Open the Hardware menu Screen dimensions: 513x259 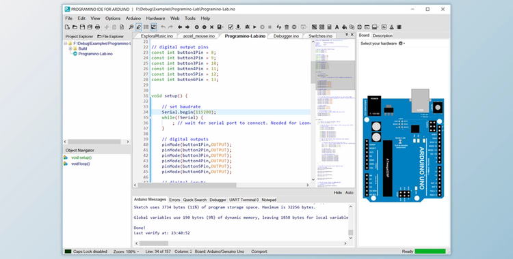pos(155,18)
